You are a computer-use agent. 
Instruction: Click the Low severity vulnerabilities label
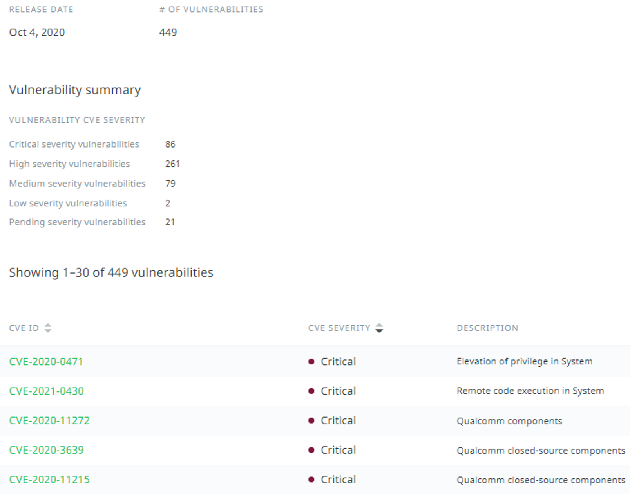pyautogui.click(x=68, y=203)
